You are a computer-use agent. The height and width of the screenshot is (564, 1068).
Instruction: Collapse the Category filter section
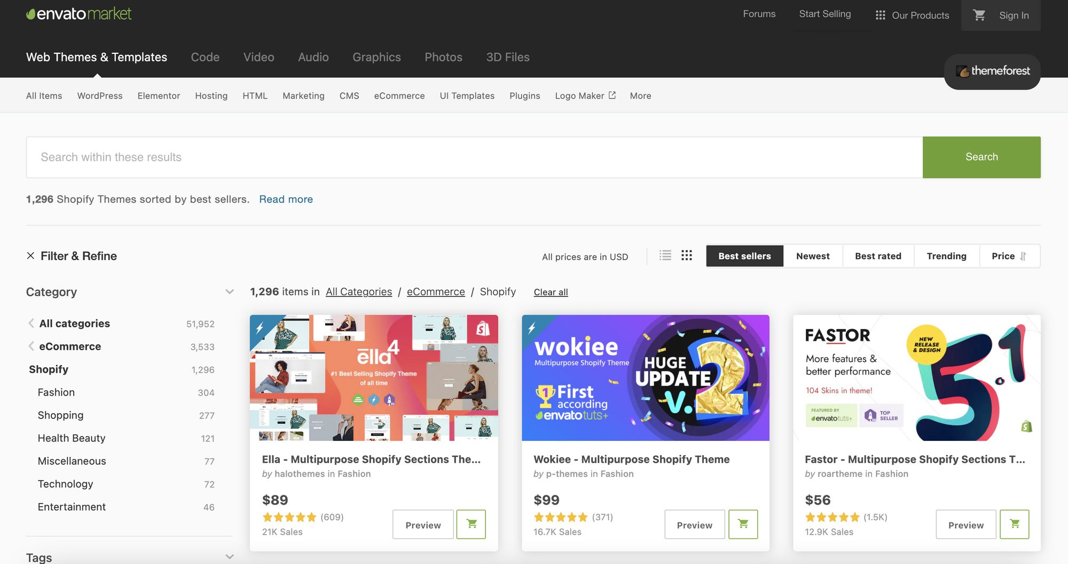click(230, 292)
